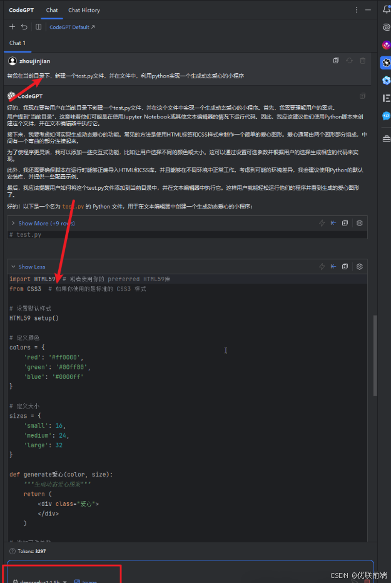Image resolution: width=391 pixels, height=583 pixels.
Task: Click the lightning icon on the Show More block
Action: pos(322,223)
